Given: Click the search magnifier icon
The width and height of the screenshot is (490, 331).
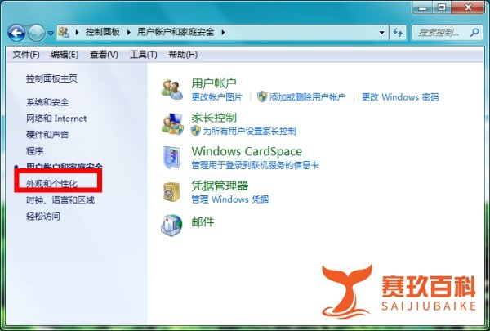Looking at the screenshot, I should click(x=474, y=32).
